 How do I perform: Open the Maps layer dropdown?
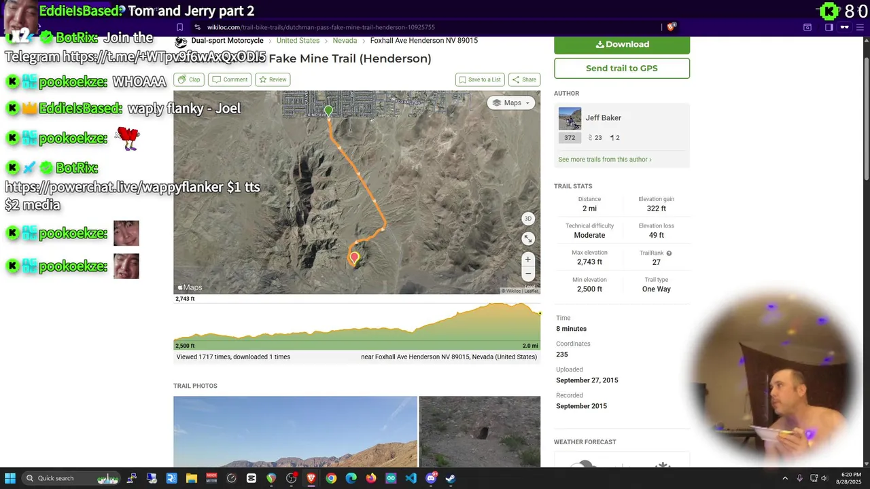[x=511, y=103]
